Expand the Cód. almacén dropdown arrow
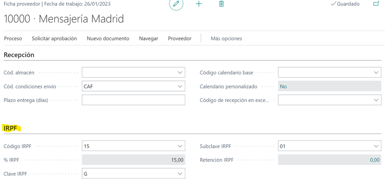 (180, 72)
